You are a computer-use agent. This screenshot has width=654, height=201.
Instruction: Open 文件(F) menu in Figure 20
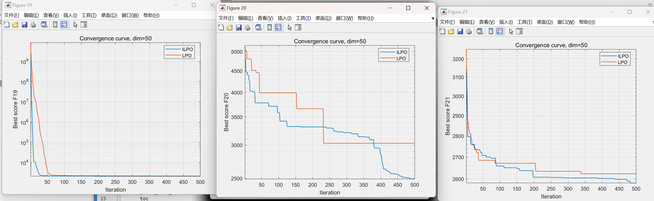pos(226,18)
